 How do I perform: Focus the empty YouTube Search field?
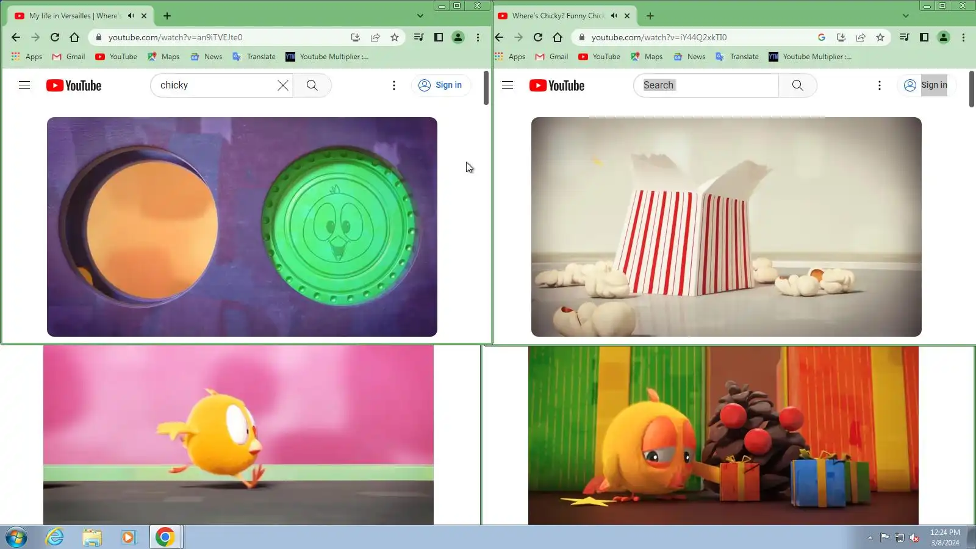[x=706, y=85]
